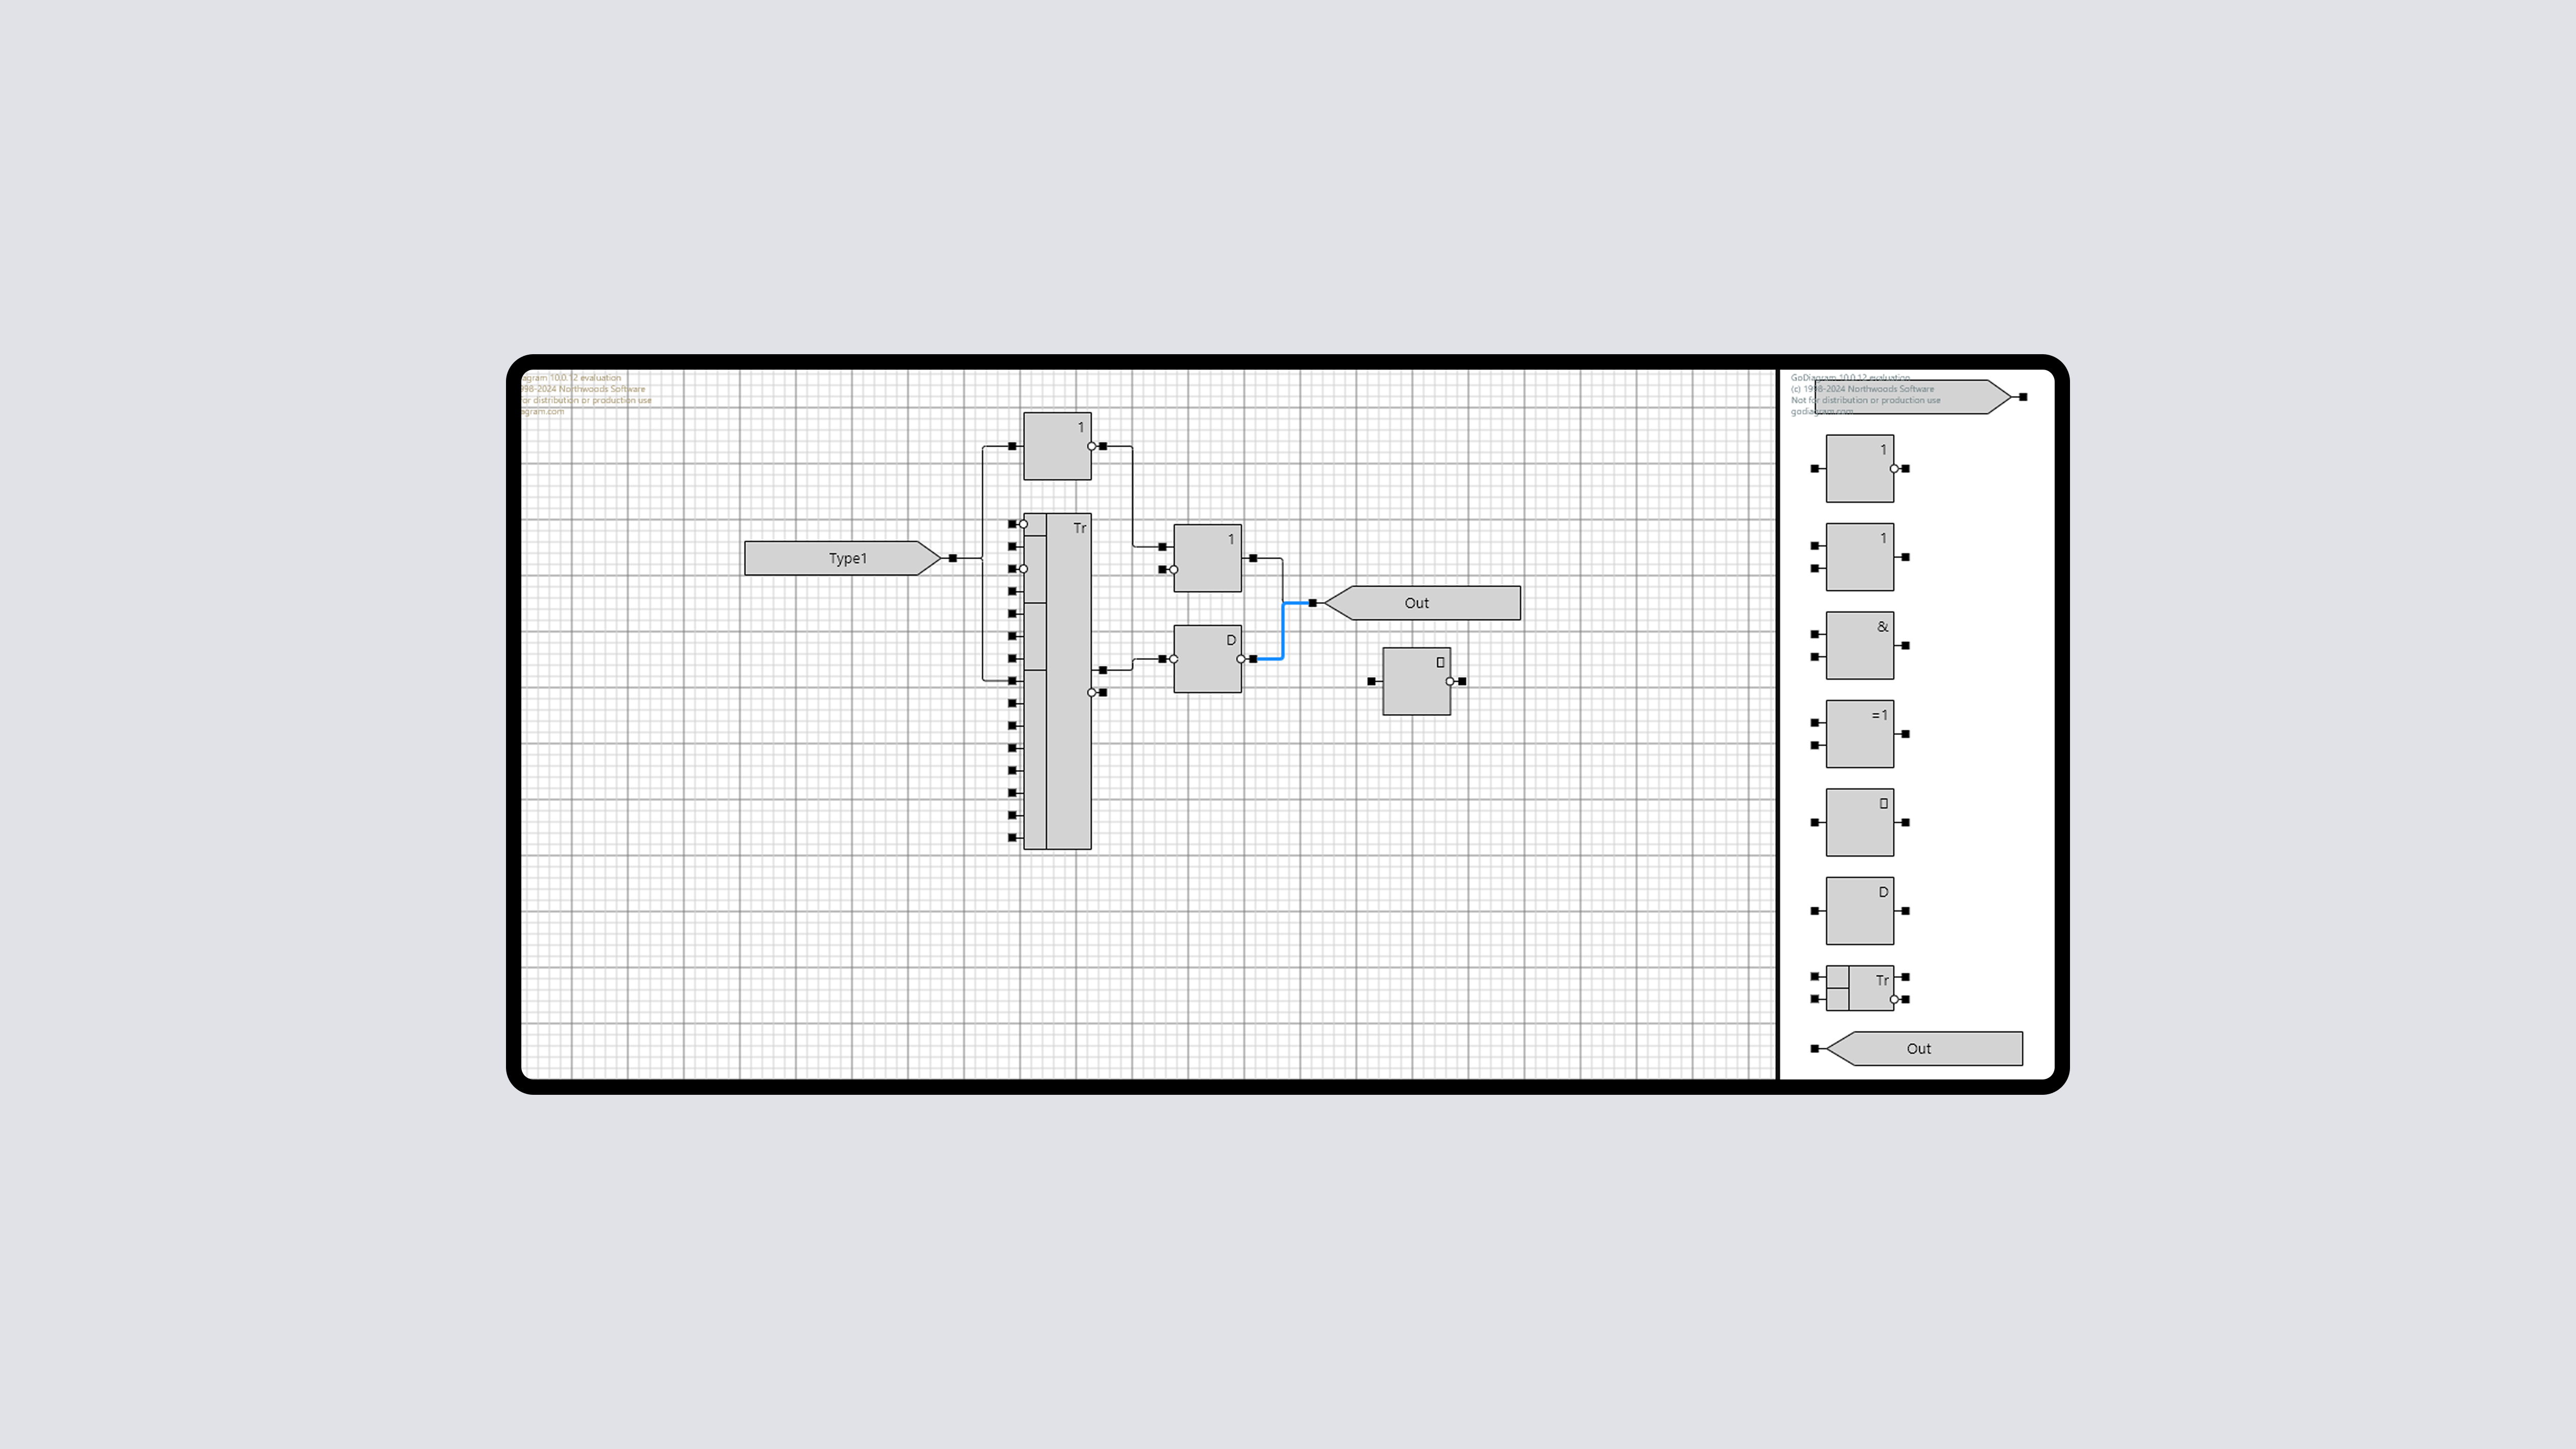Select the D block in the palette
Image resolution: width=2576 pixels, height=1449 pixels.
point(1859,911)
